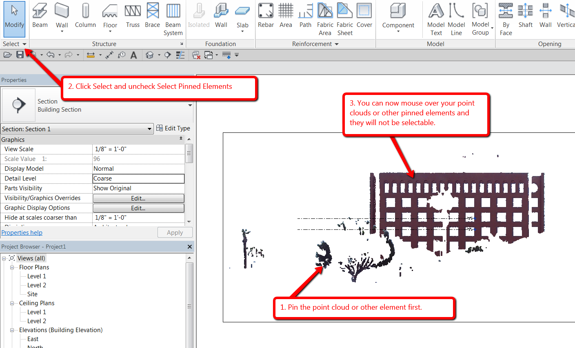Toggle the Modify selection arrow

[14, 16]
